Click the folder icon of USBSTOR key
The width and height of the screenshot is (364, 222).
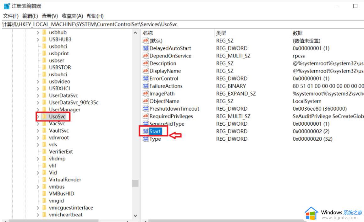[x=44, y=67]
